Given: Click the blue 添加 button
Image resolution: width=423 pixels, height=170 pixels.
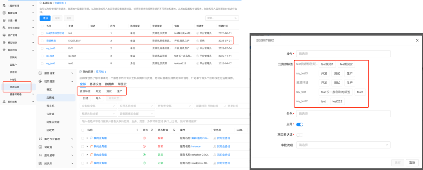Looking at the screenshot, I should [45, 18].
